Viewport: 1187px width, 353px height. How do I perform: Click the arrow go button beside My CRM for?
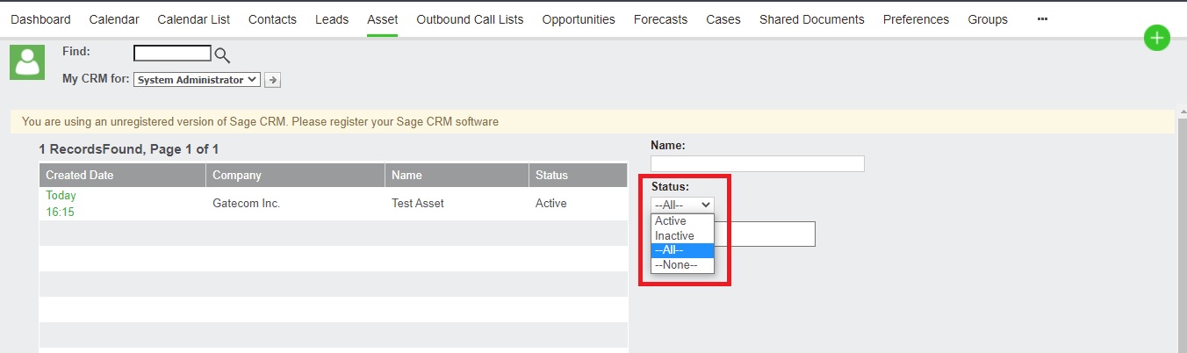[273, 80]
